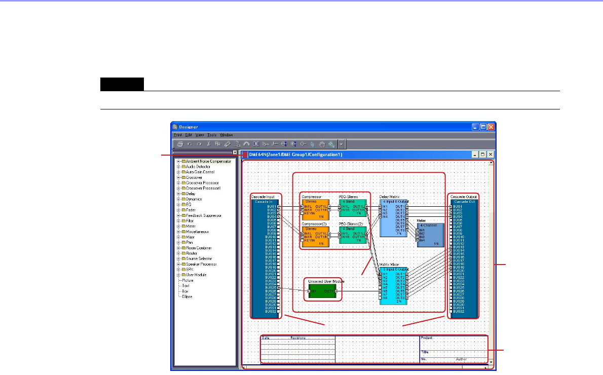Select the Meter tree item
Viewport: 603px width, 375px height.
(191, 227)
